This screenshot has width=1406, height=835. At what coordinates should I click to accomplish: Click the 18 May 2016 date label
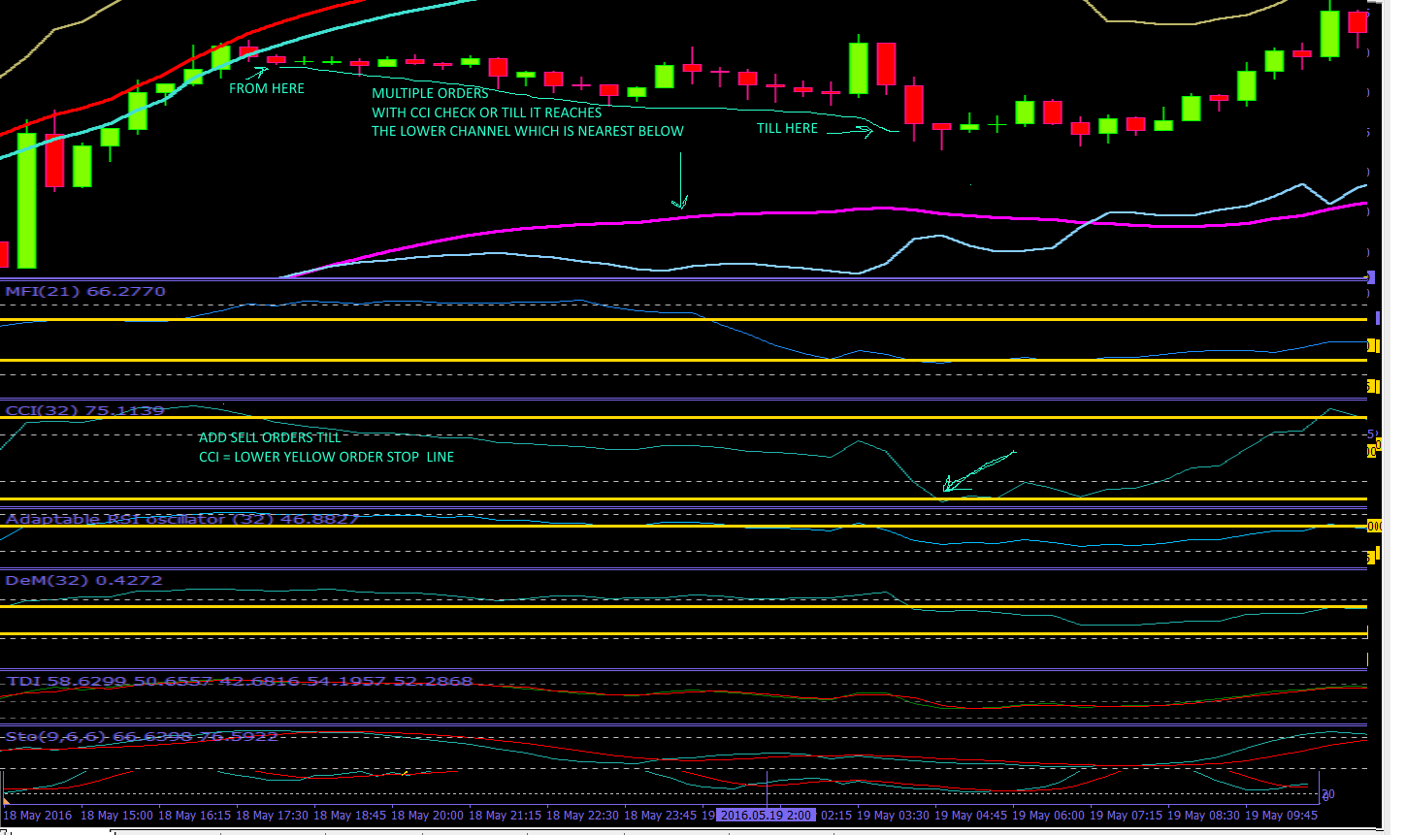[x=38, y=815]
